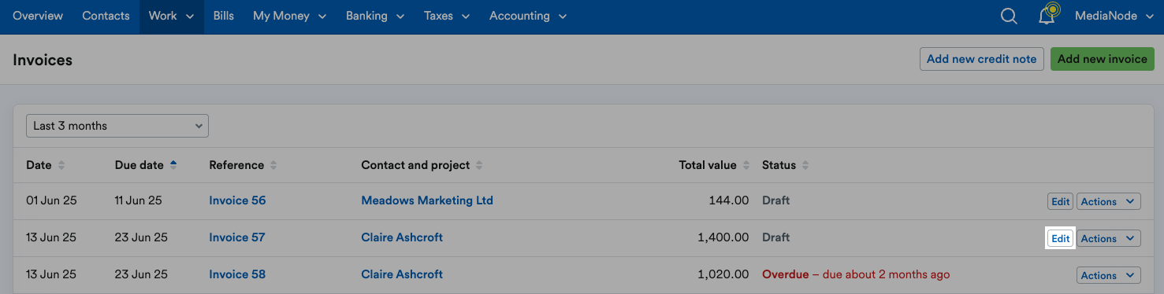Sort by Date column arrows

61,165
